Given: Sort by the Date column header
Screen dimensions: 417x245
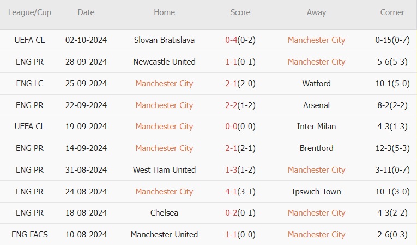Looking at the screenshot, I should (x=86, y=12).
